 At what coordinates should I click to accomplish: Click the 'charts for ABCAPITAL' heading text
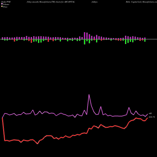click(65, 2)
